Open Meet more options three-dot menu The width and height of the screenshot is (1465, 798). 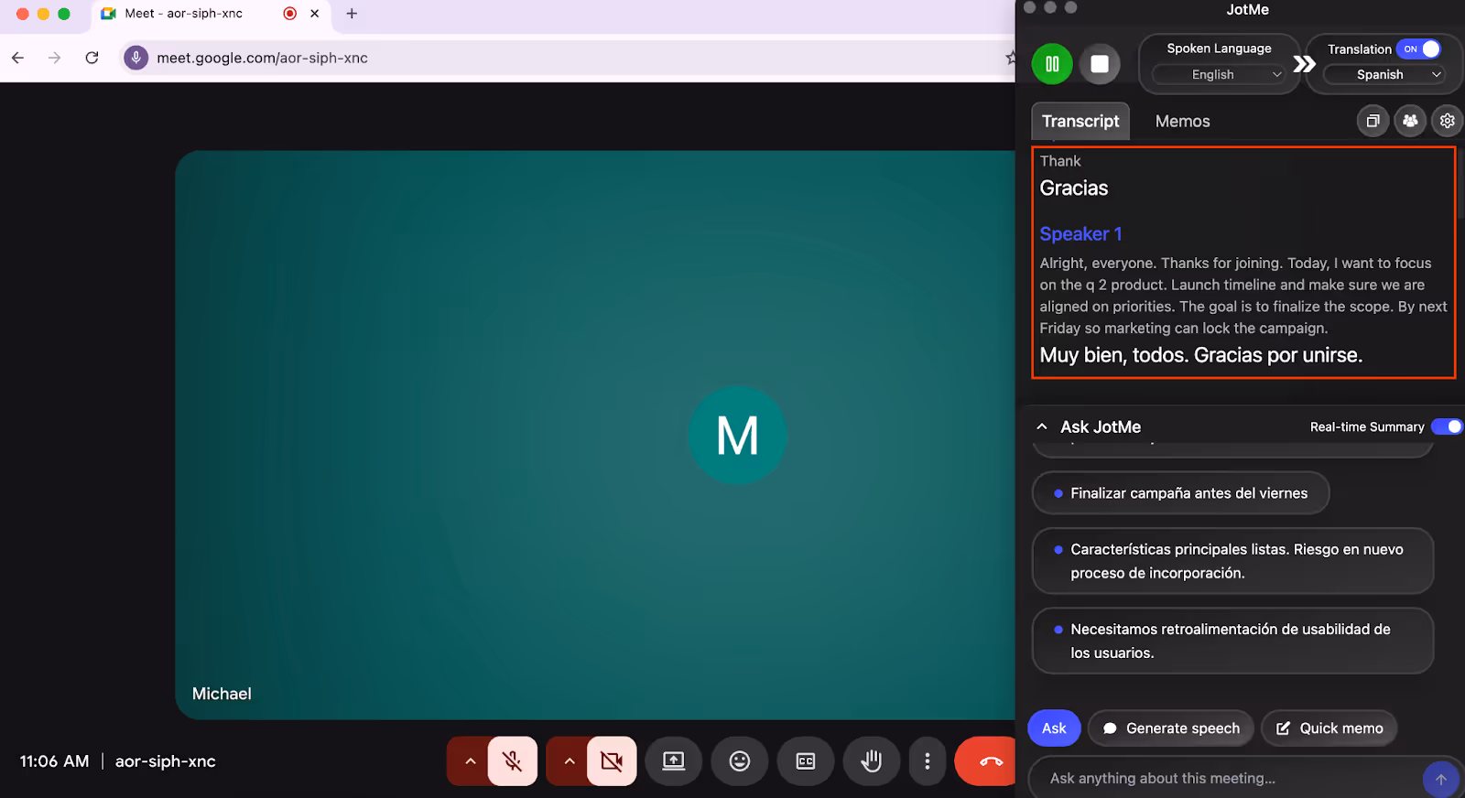click(x=928, y=761)
